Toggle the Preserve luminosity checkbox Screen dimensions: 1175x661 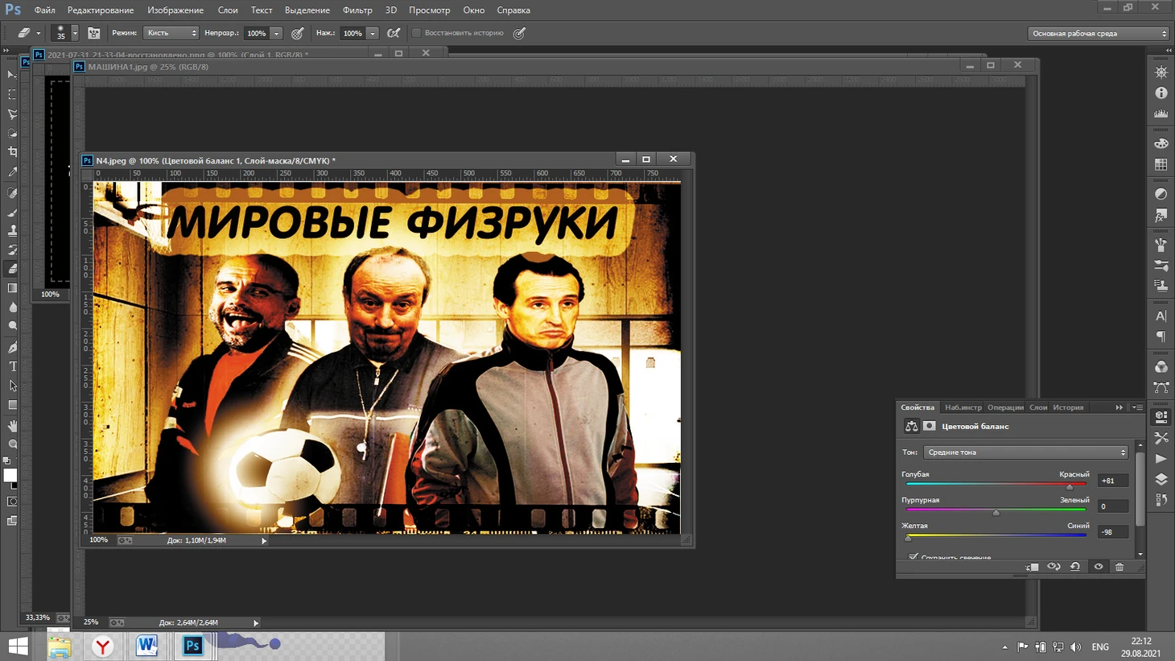pos(913,557)
